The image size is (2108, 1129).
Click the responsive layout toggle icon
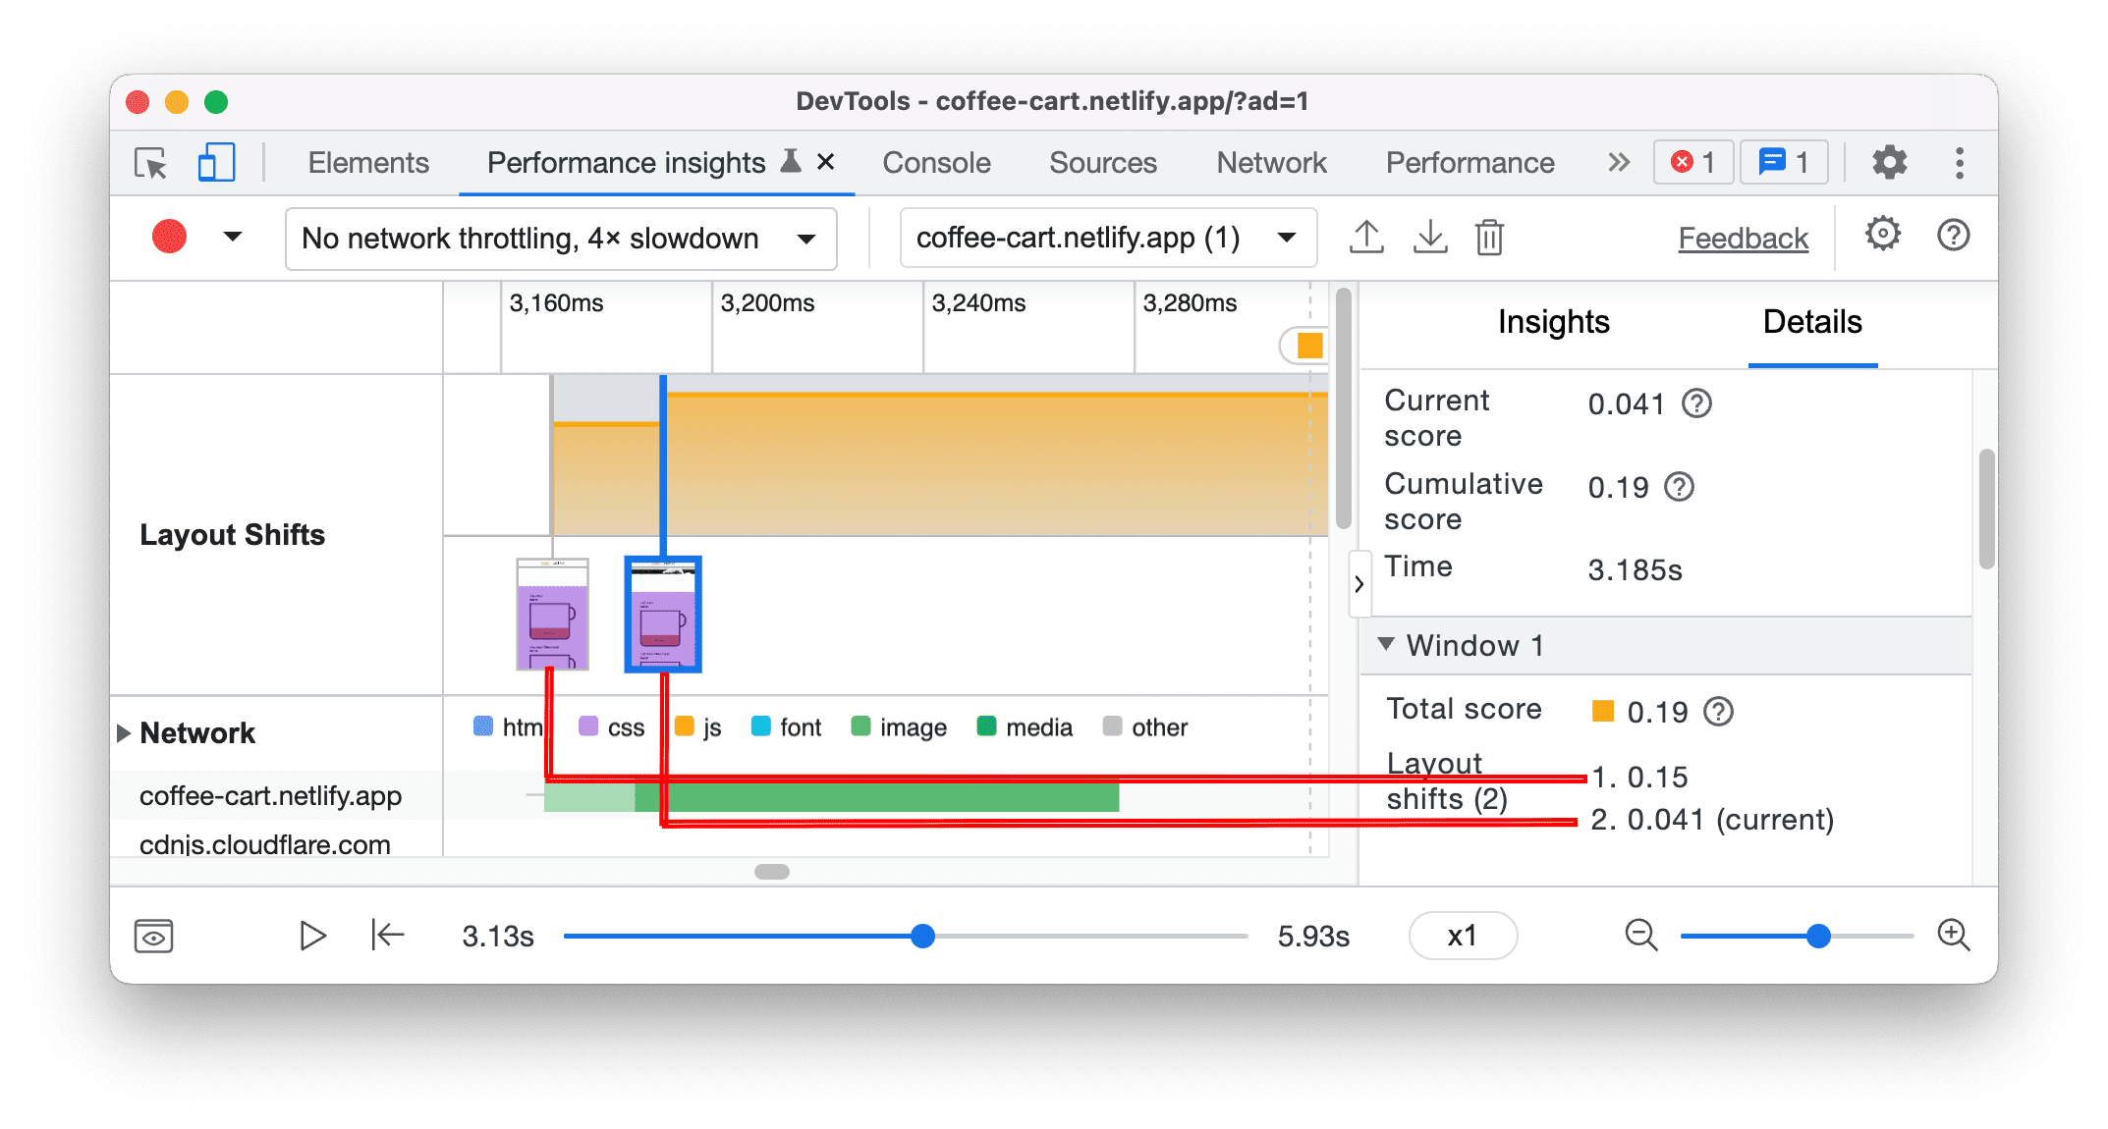point(216,165)
